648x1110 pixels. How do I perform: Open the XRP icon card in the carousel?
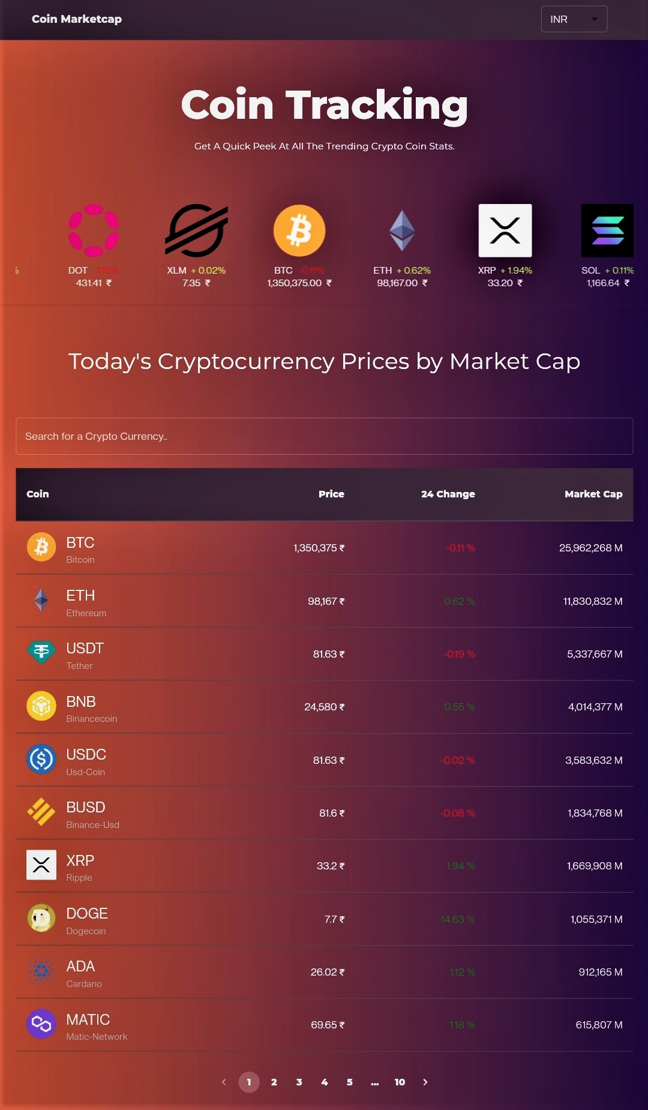click(x=505, y=230)
